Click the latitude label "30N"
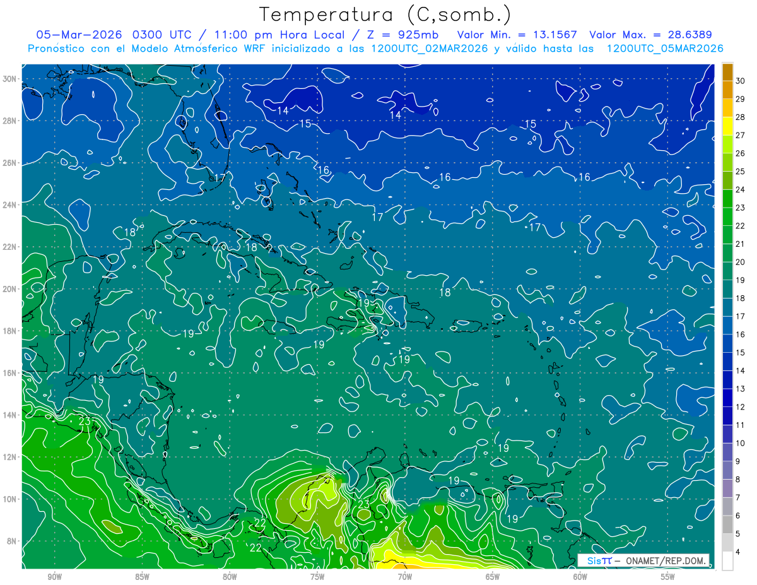Image resolution: width=757 pixels, height=585 pixels. point(10,78)
